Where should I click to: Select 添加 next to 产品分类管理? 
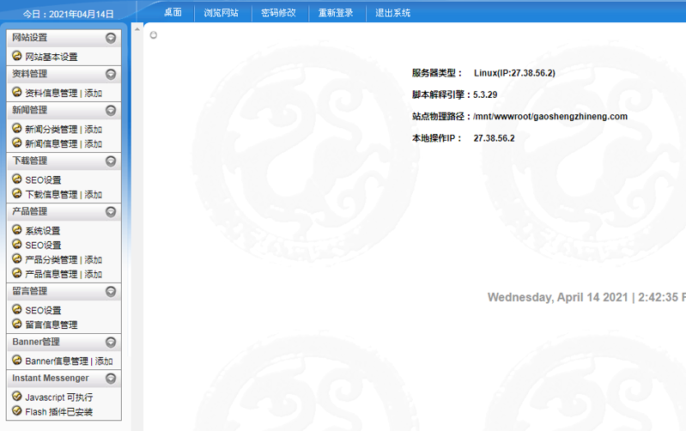coord(94,260)
